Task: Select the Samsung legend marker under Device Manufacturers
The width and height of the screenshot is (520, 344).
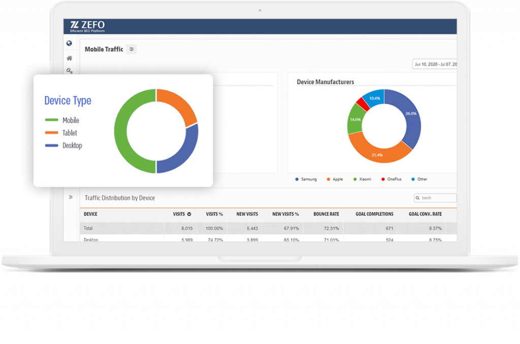Action: [x=296, y=179]
